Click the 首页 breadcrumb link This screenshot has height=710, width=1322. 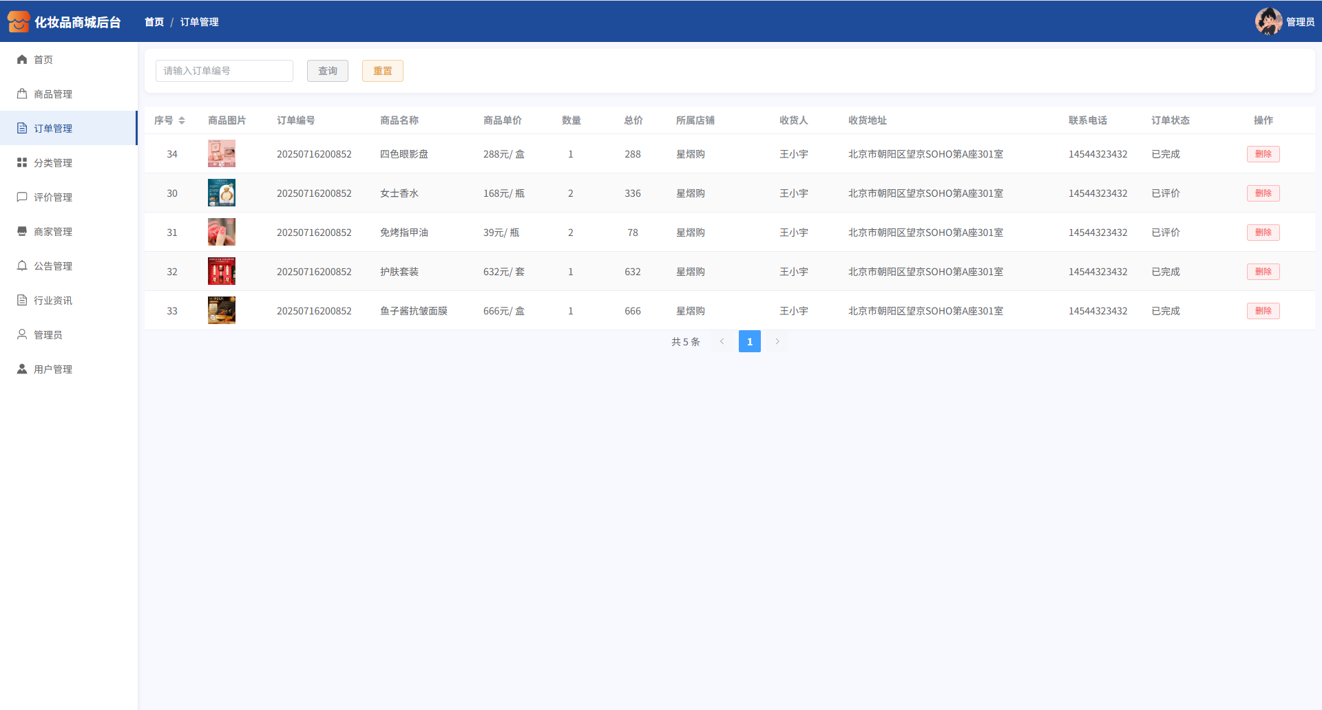click(x=154, y=22)
